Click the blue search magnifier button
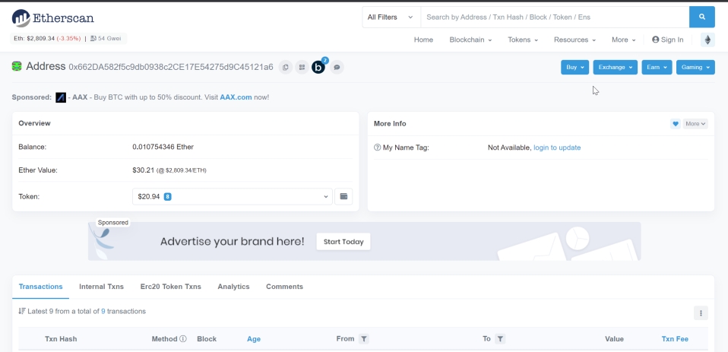Screen dimensions: 728x352 click(702, 17)
